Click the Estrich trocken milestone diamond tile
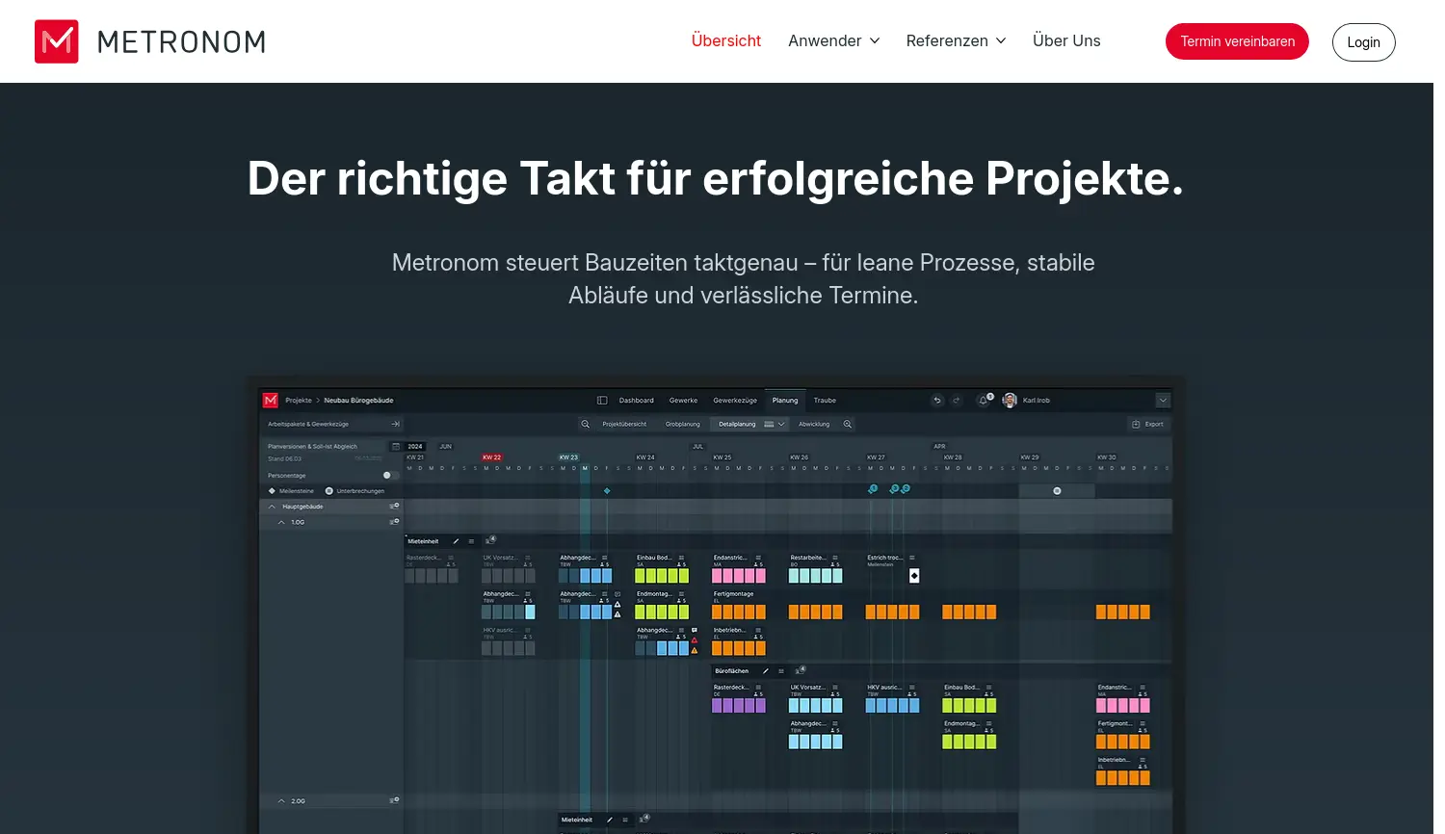Viewport: 1445px width, 834px height. (x=914, y=576)
